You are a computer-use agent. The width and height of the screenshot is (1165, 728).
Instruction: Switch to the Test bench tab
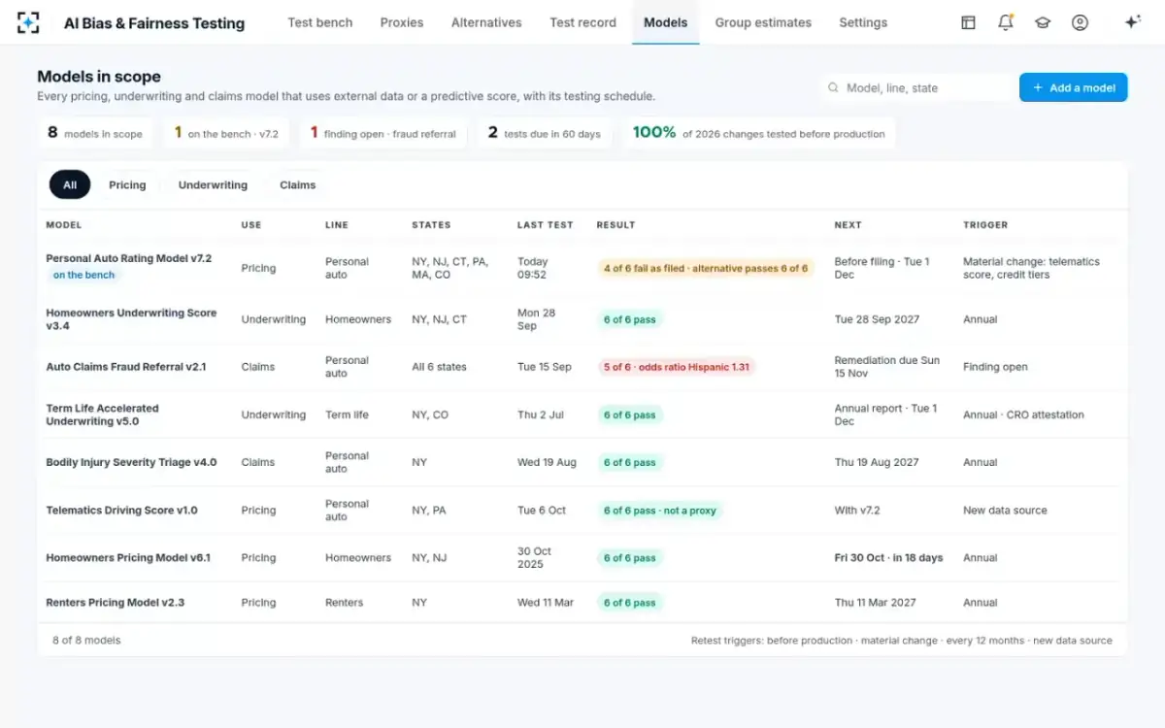320,22
